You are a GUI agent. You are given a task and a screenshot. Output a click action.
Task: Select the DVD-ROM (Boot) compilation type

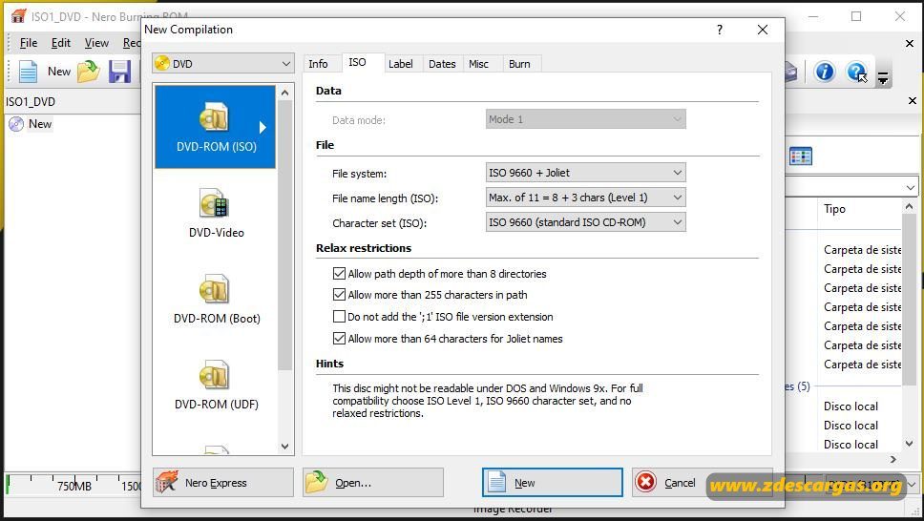tap(216, 299)
